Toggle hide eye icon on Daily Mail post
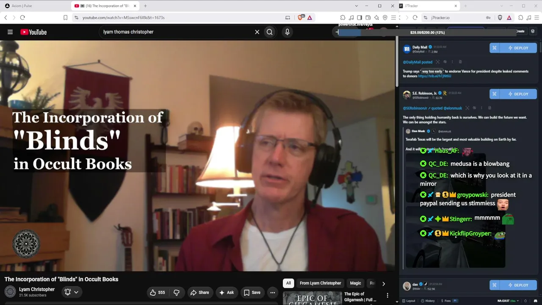Viewport: 542px width, 305px height. coord(445,62)
